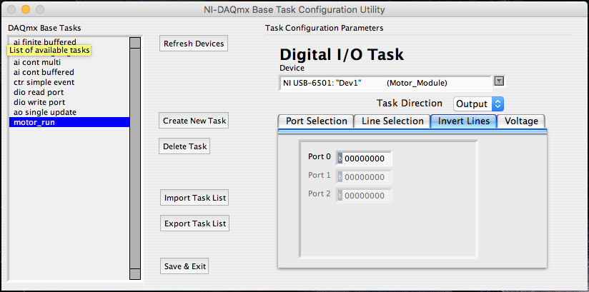Click the task list vertical scrollbar
Viewport: 589px width, 292px height.
pyautogui.click(x=135, y=158)
